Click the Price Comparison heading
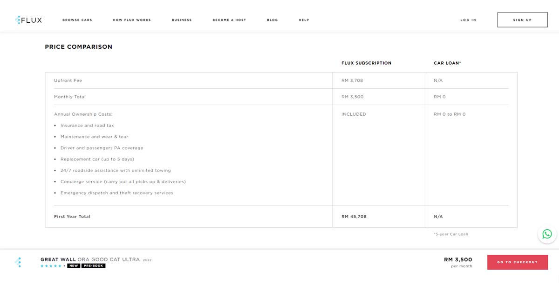559x292 pixels. pyautogui.click(x=78, y=47)
